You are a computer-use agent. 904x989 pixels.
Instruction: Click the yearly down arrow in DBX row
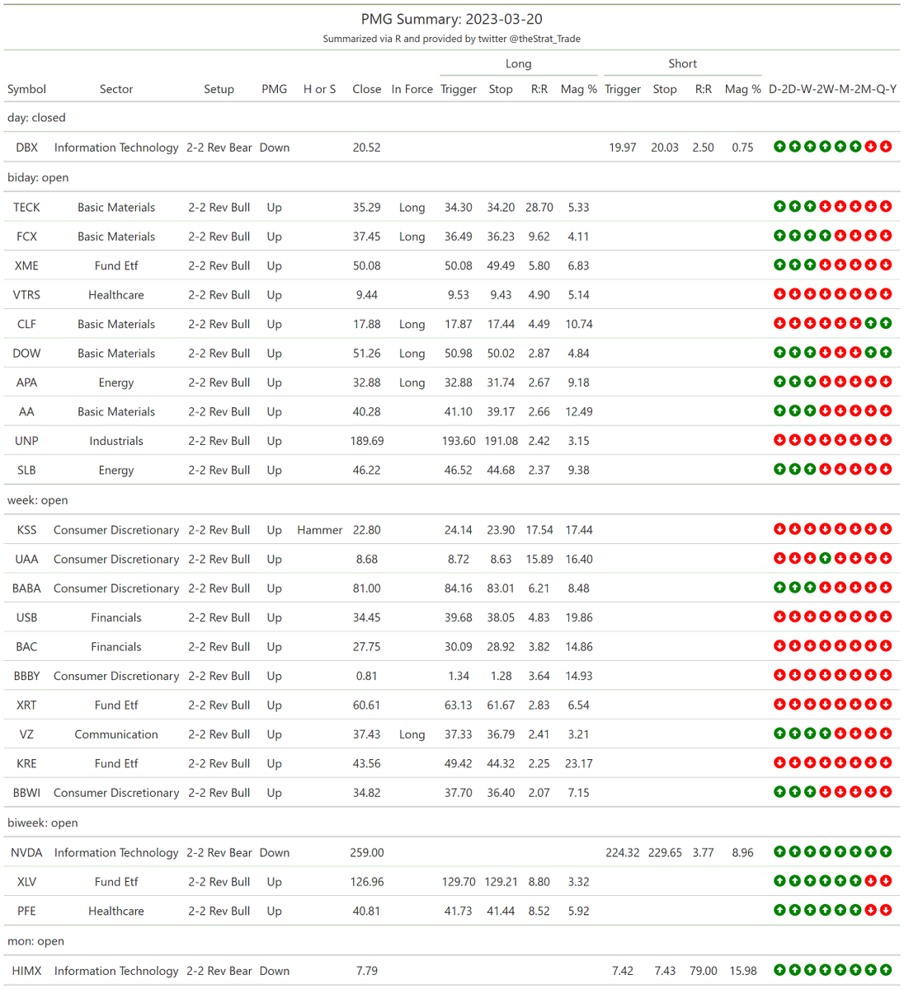point(886,147)
